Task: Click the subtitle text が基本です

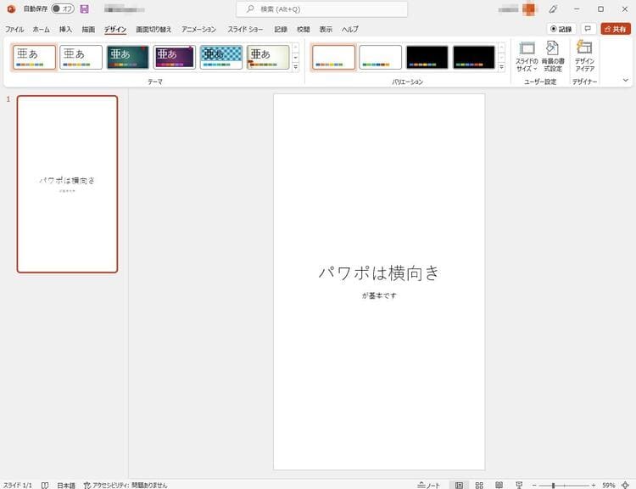Action: [x=379, y=295]
